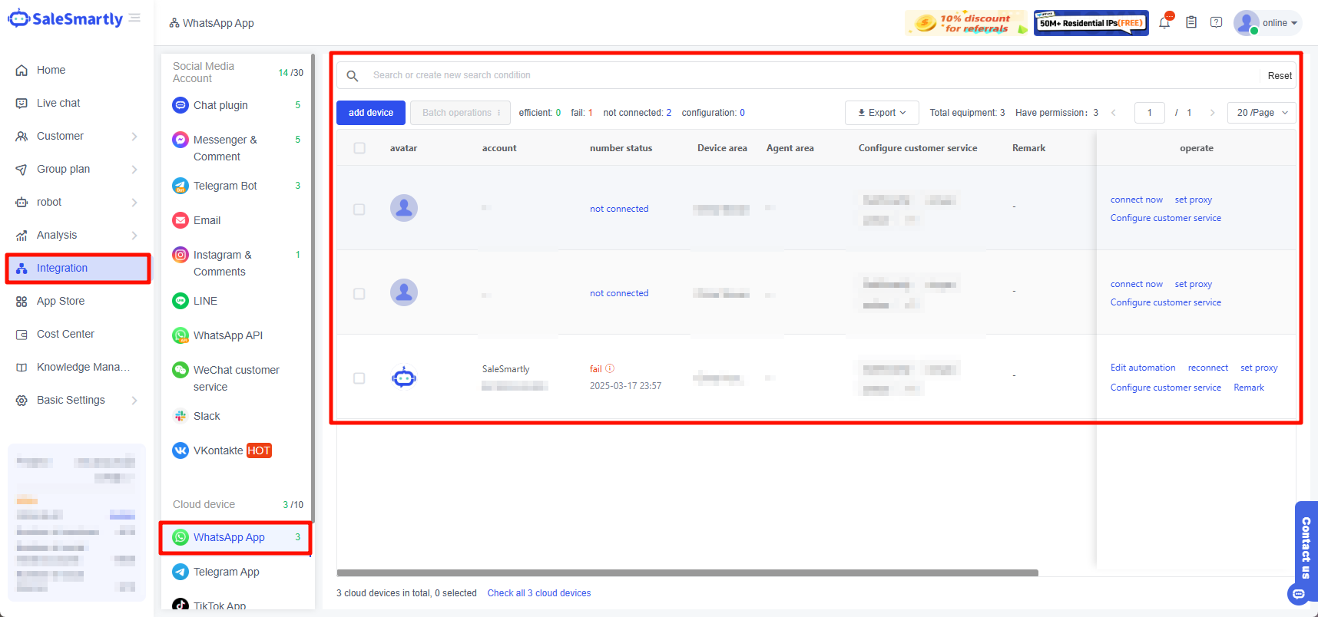Click the SaleSmartly logo
The image size is (1318, 617).
(65, 19)
